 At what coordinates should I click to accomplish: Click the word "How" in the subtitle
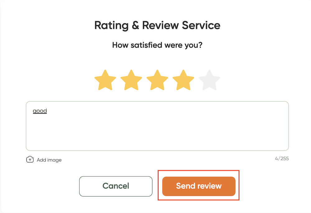point(120,45)
